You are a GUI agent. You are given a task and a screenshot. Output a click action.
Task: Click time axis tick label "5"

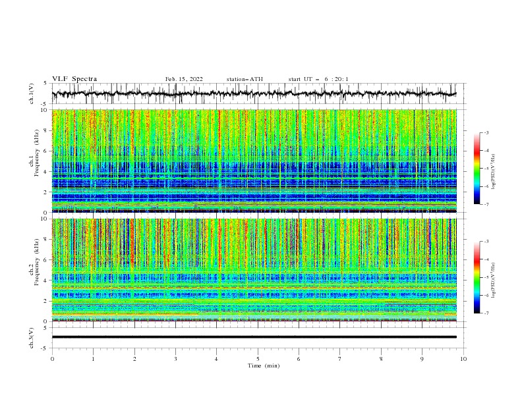[258, 359]
